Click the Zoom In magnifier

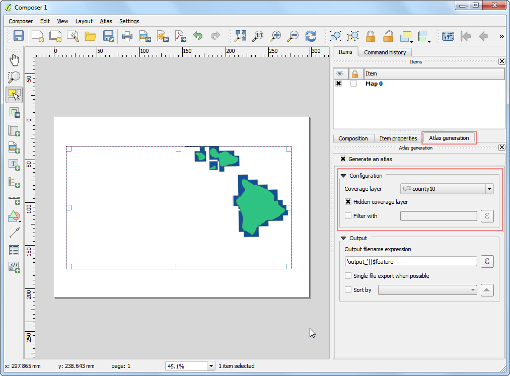pyautogui.click(x=275, y=36)
